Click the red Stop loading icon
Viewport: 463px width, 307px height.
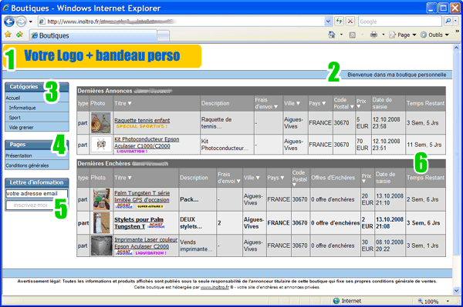(x=350, y=22)
